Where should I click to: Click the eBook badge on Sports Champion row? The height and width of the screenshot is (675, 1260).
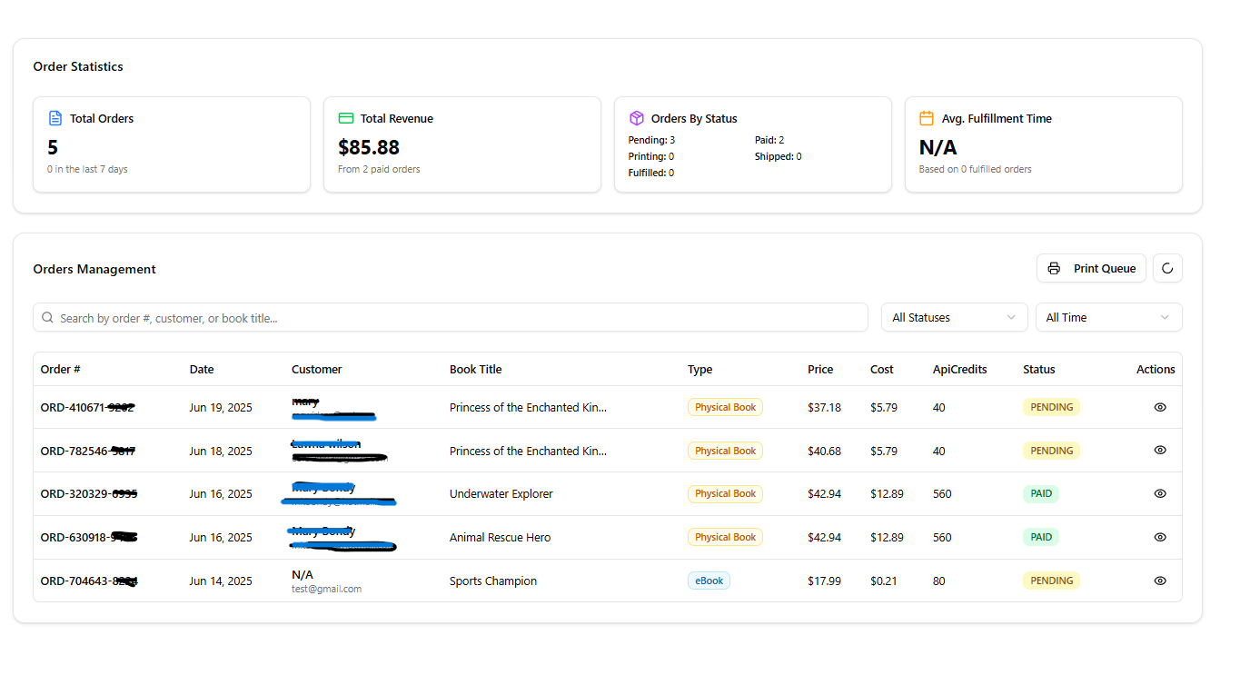[709, 580]
